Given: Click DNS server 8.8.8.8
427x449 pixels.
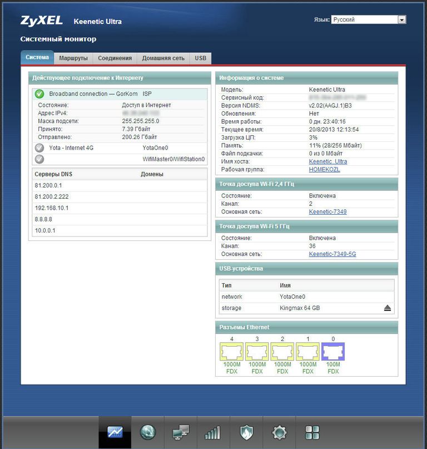Looking at the screenshot, I should pos(43,219).
